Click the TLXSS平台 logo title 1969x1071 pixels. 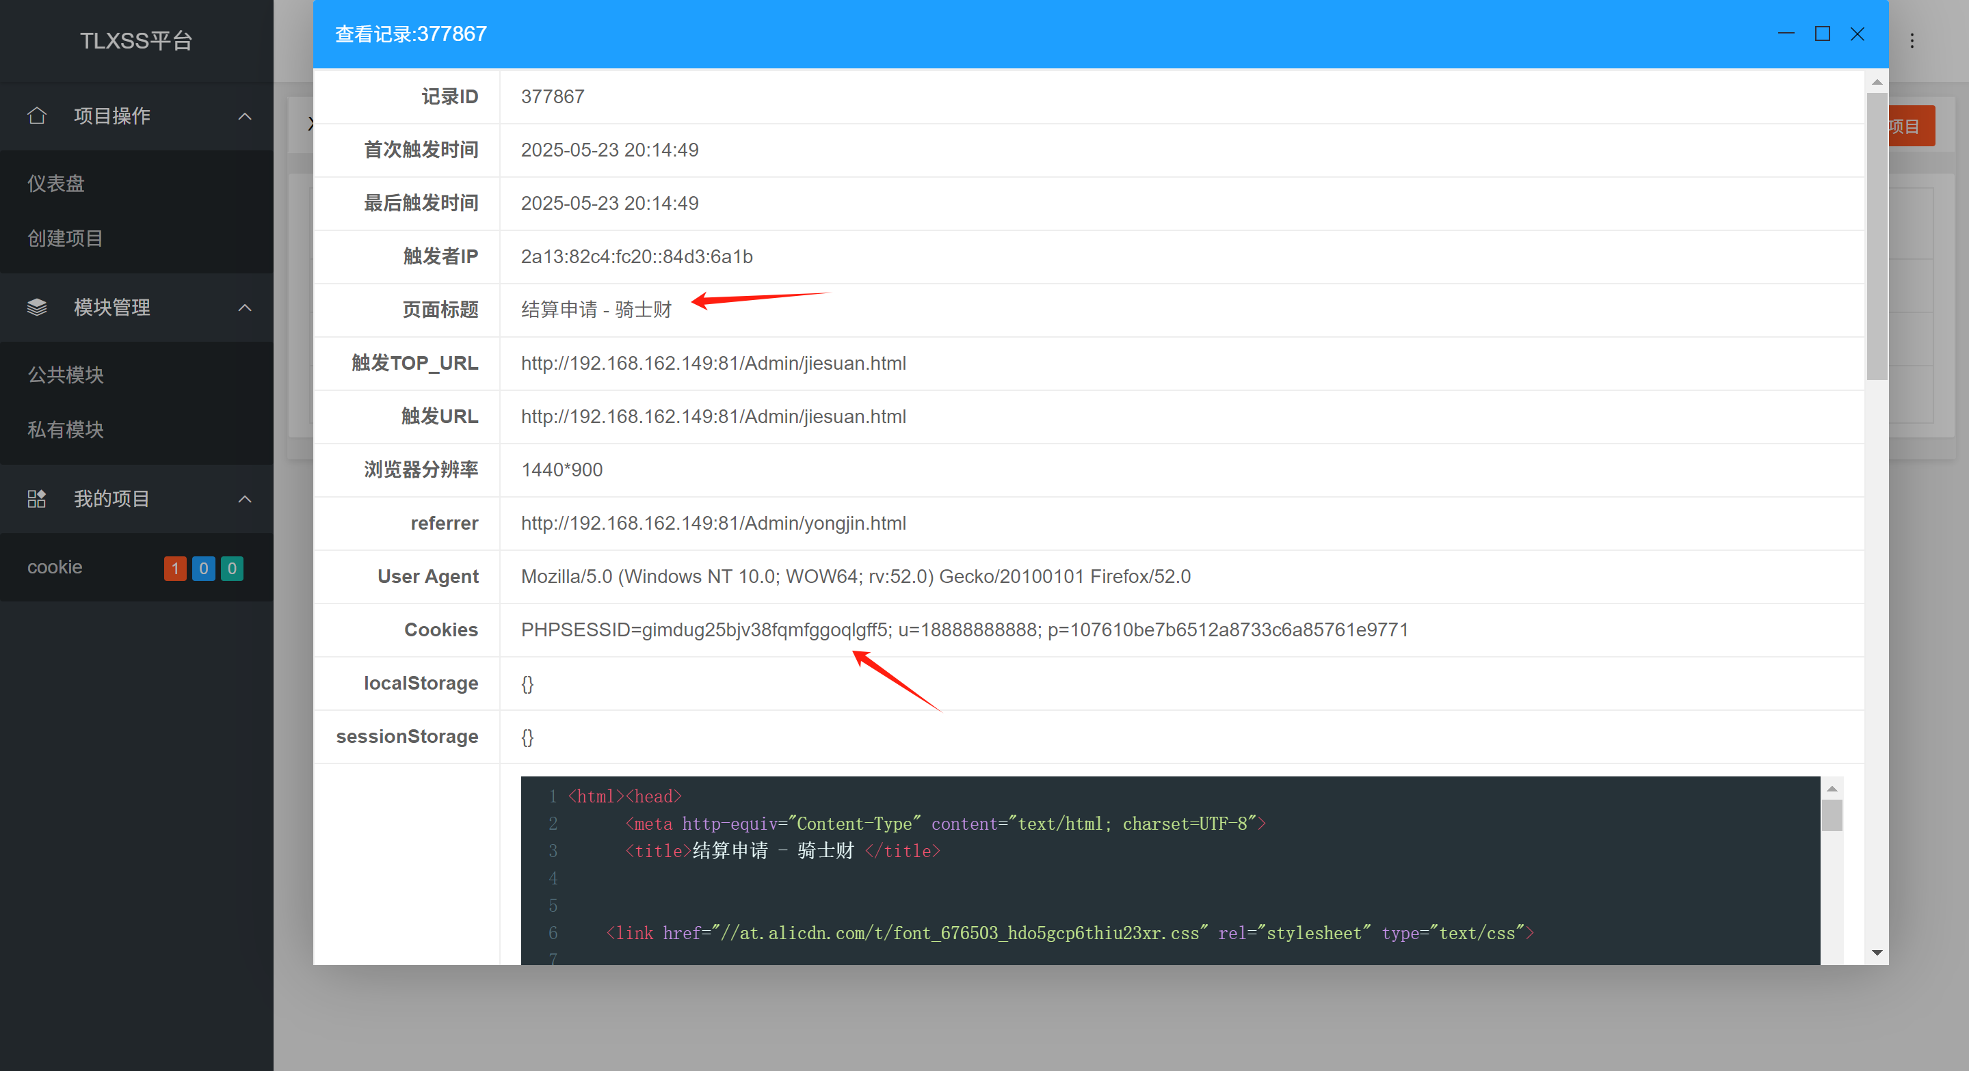tap(136, 41)
